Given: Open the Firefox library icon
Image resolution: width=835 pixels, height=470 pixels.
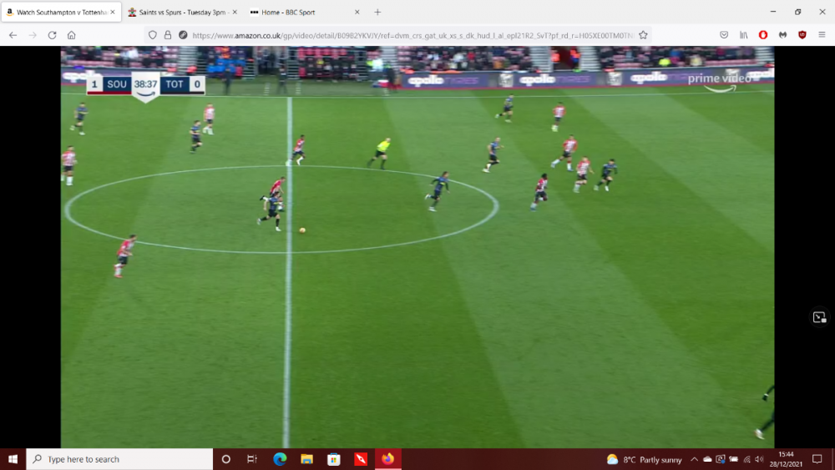Looking at the screenshot, I should [743, 35].
